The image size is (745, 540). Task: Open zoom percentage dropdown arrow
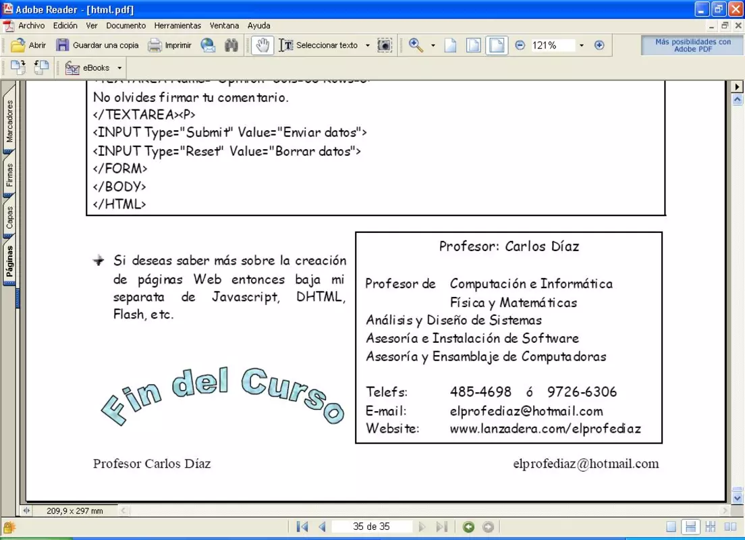point(581,46)
